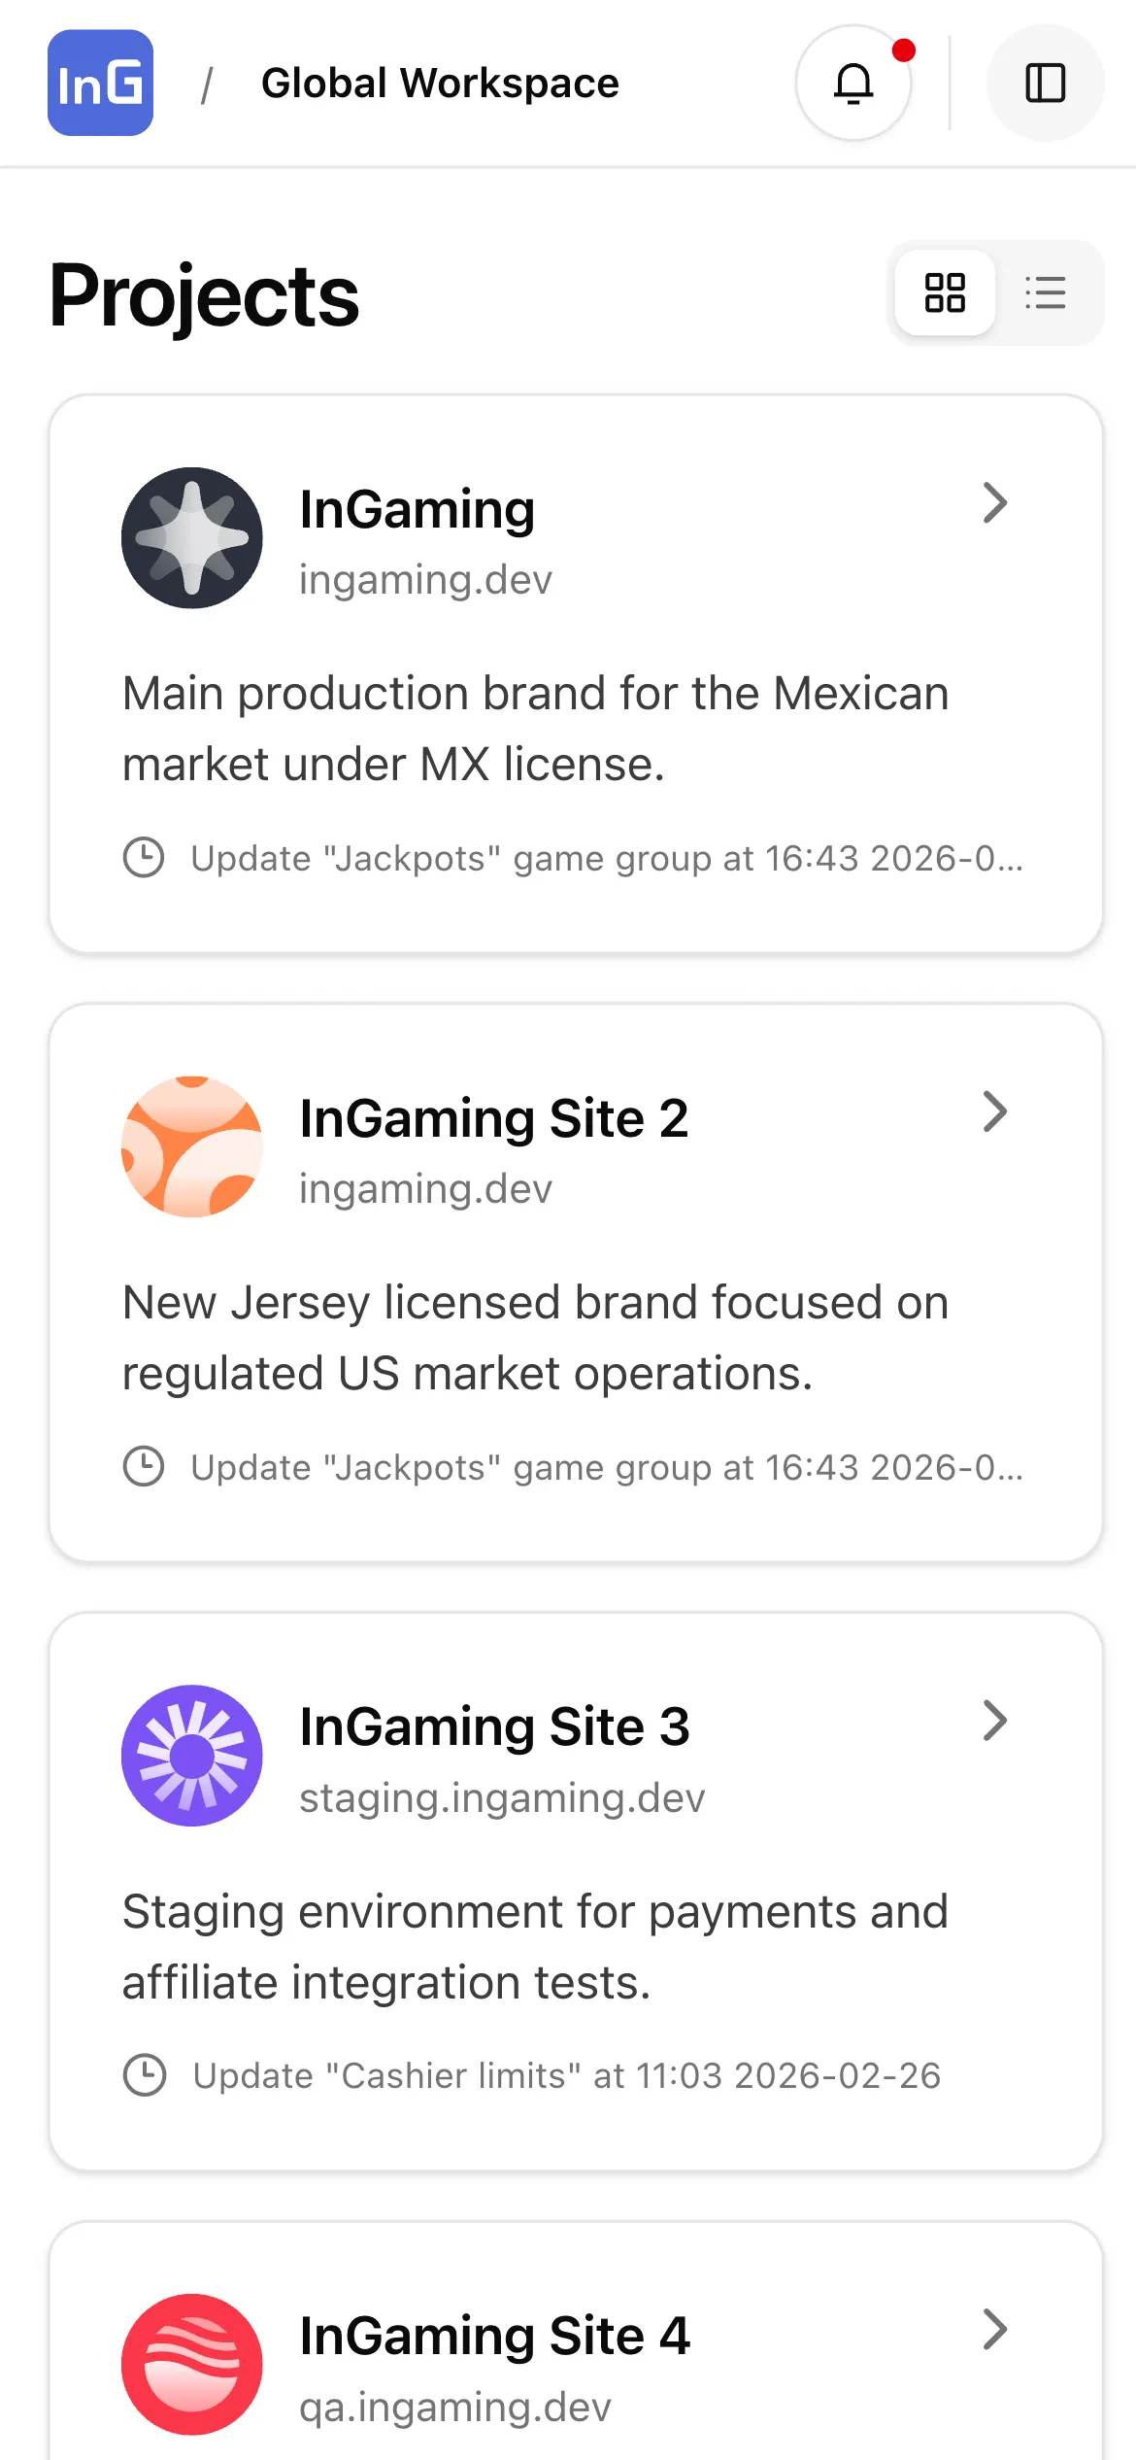This screenshot has width=1136, height=2460.
Task: Expand the InGaming project chevron
Action: 995,503
